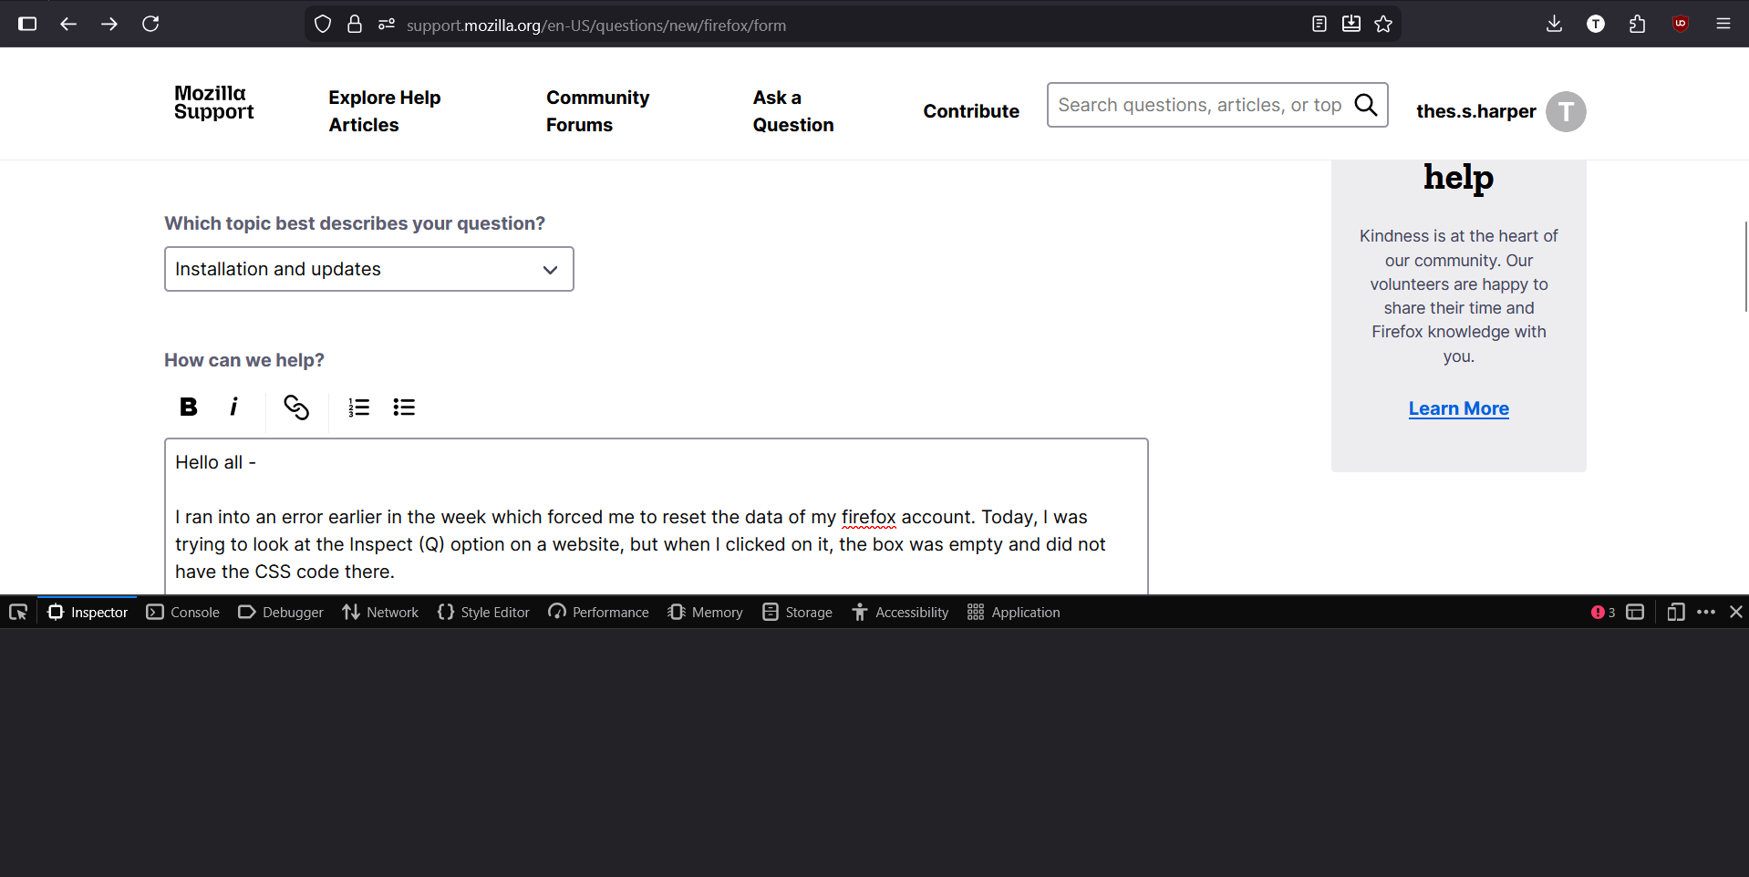Screen dimensions: 1749x877
Task: Open the Contribute menu
Action: (971, 111)
